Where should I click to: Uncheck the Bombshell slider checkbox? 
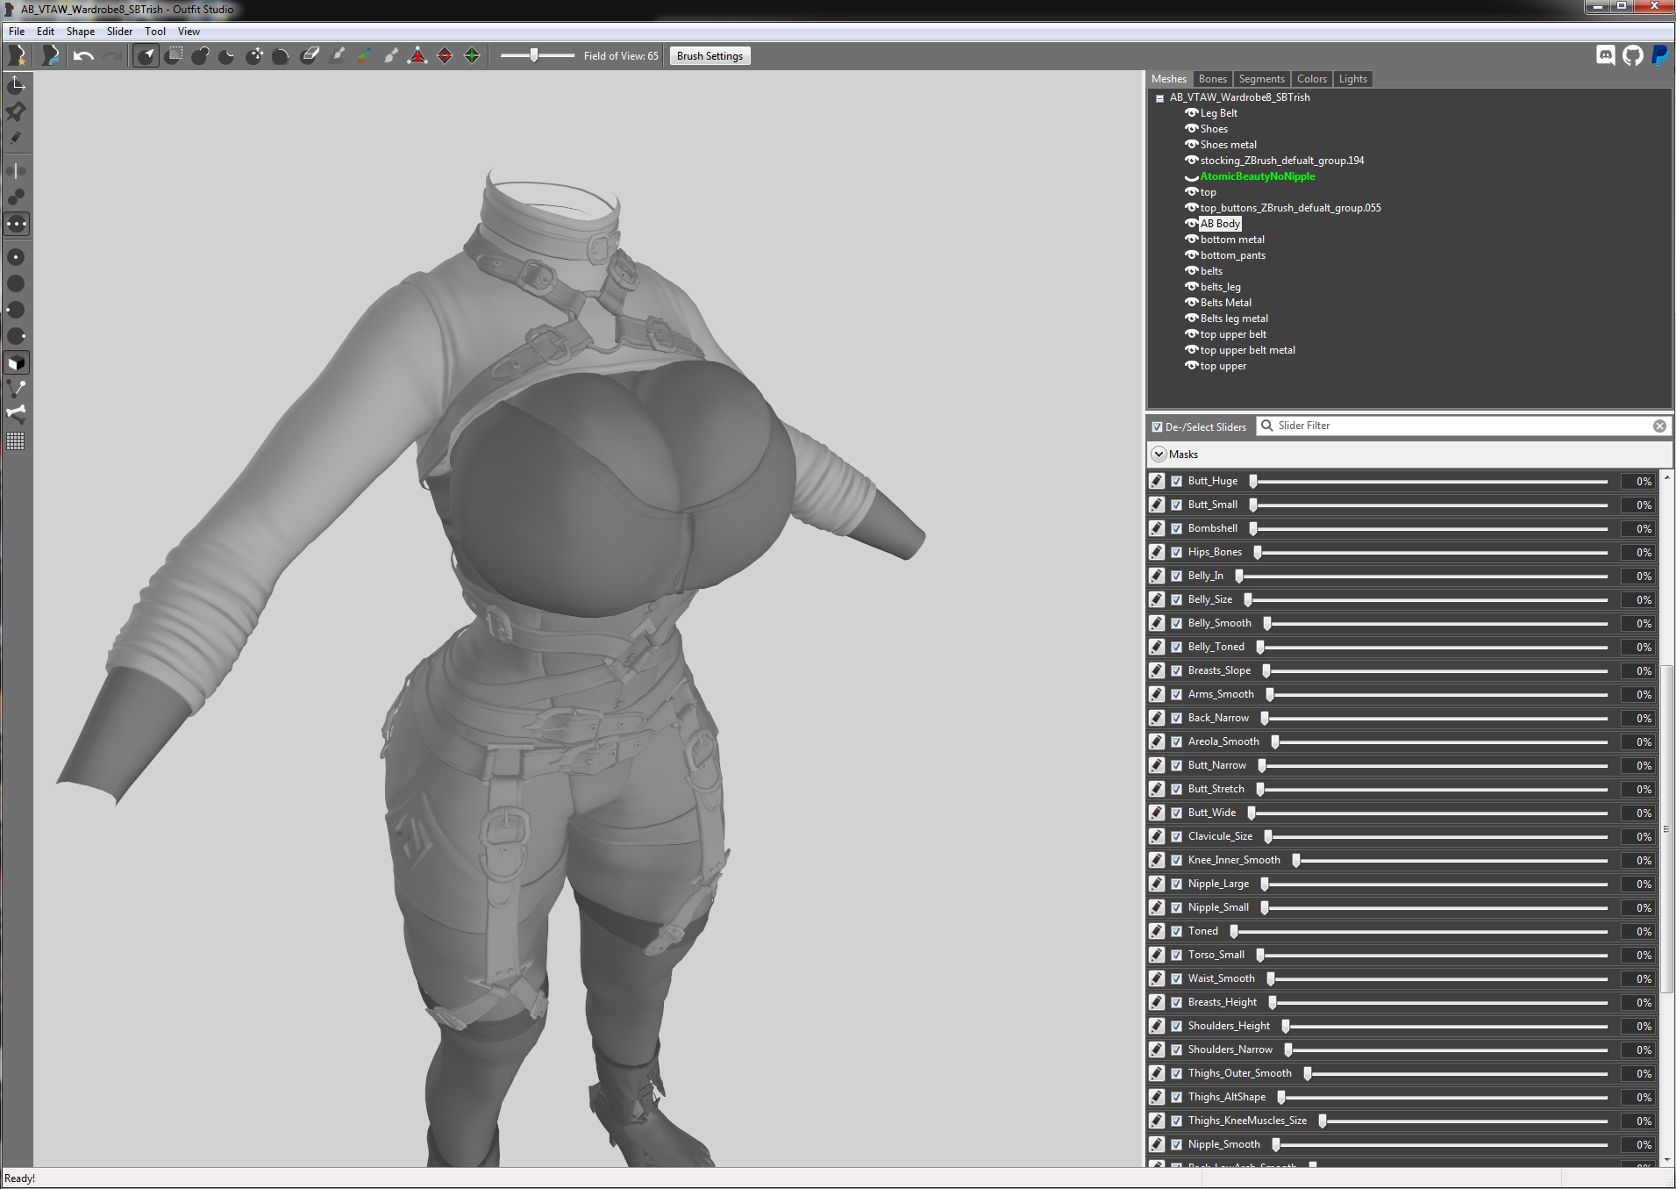(1177, 528)
